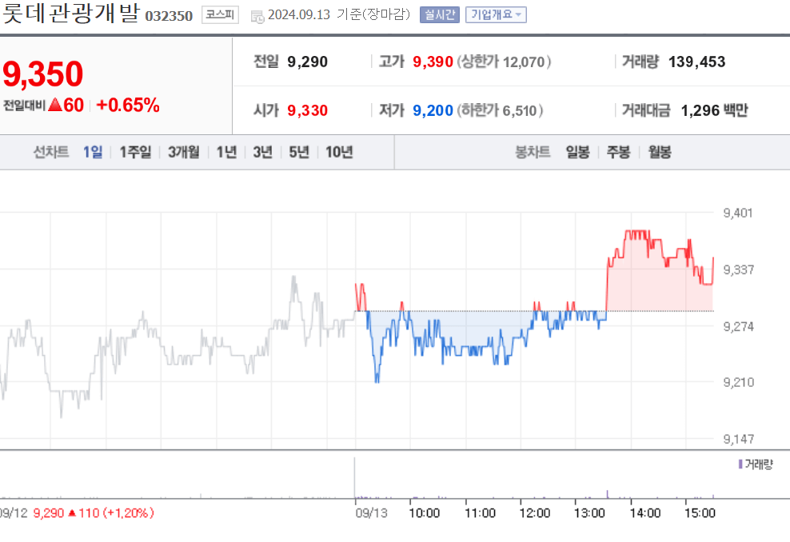Click the 11:00 time axis label
This screenshot has width=790, height=542.
480,513
